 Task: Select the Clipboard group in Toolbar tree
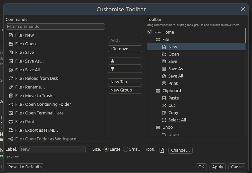click(196, 91)
